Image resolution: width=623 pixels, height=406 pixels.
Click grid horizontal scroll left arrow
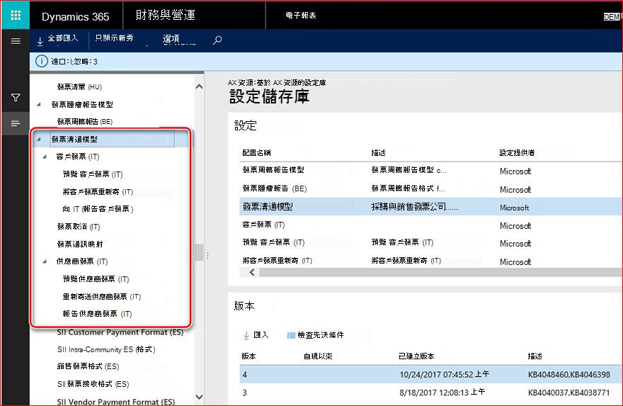[x=252, y=272]
